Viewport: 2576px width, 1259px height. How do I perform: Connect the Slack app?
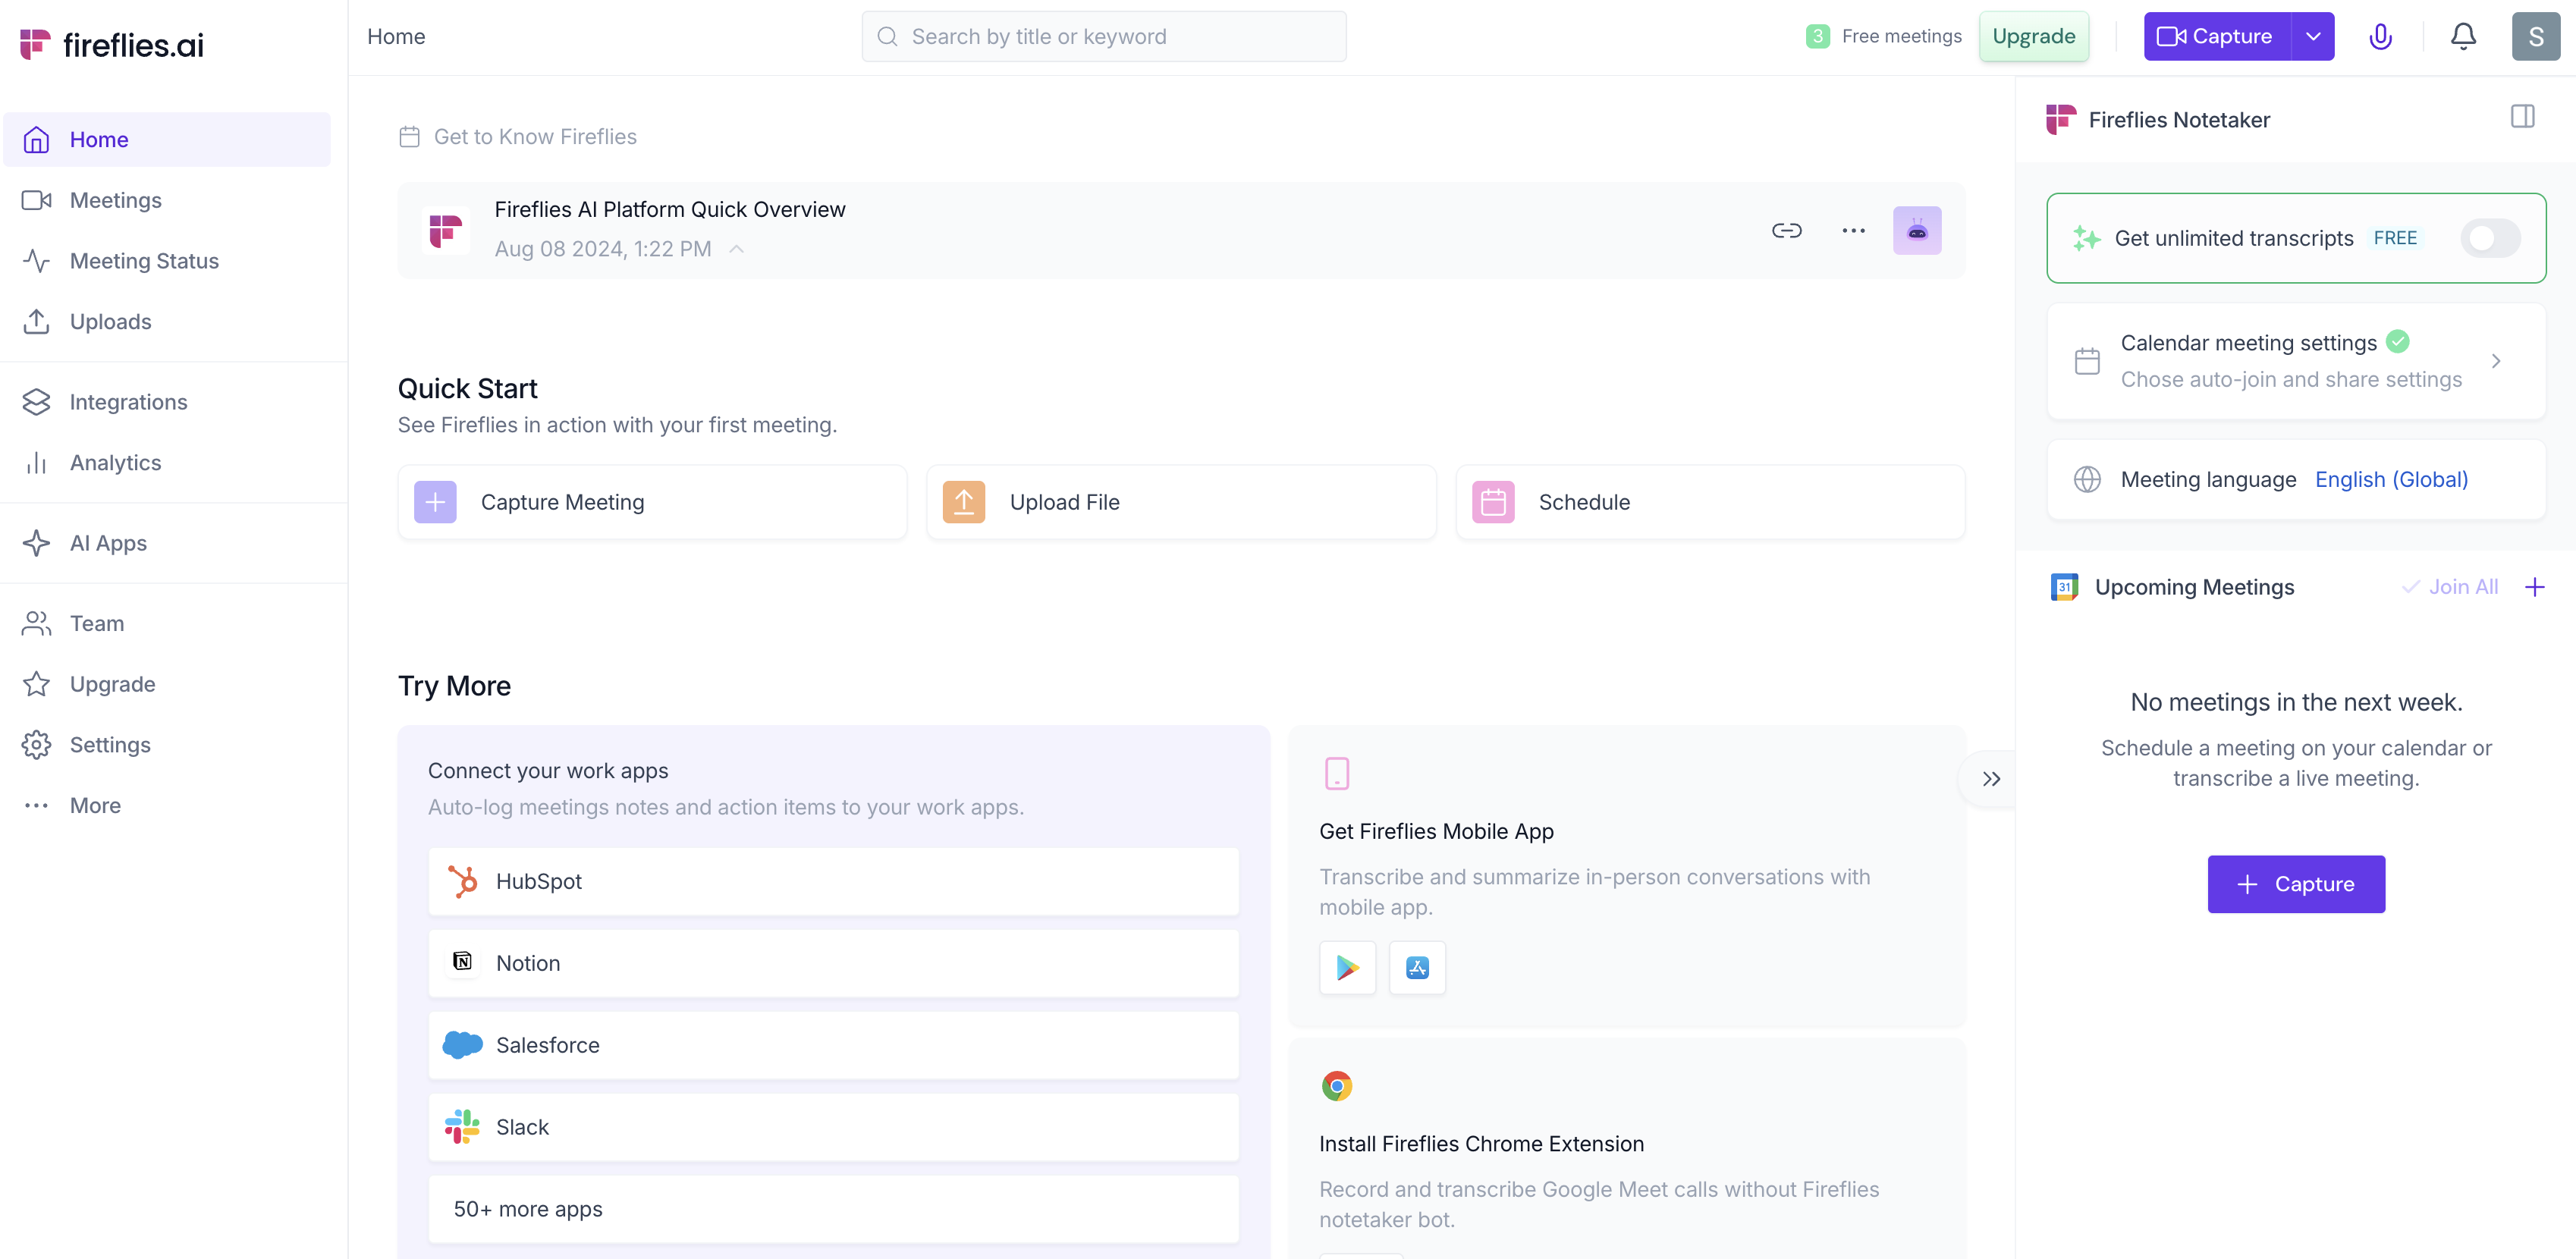click(834, 1128)
